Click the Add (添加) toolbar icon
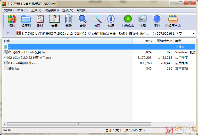This screenshot has width=198, height=135. [12, 21]
